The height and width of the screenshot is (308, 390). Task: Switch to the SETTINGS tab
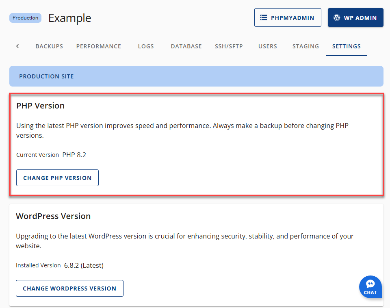(x=346, y=46)
